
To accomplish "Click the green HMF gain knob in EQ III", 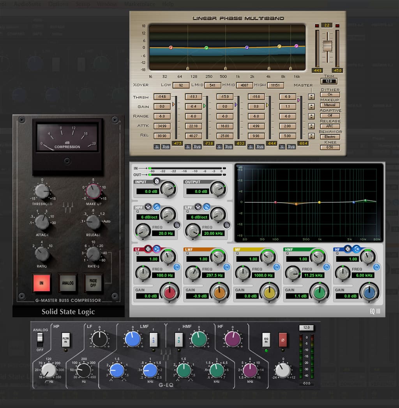I will (x=319, y=292).
